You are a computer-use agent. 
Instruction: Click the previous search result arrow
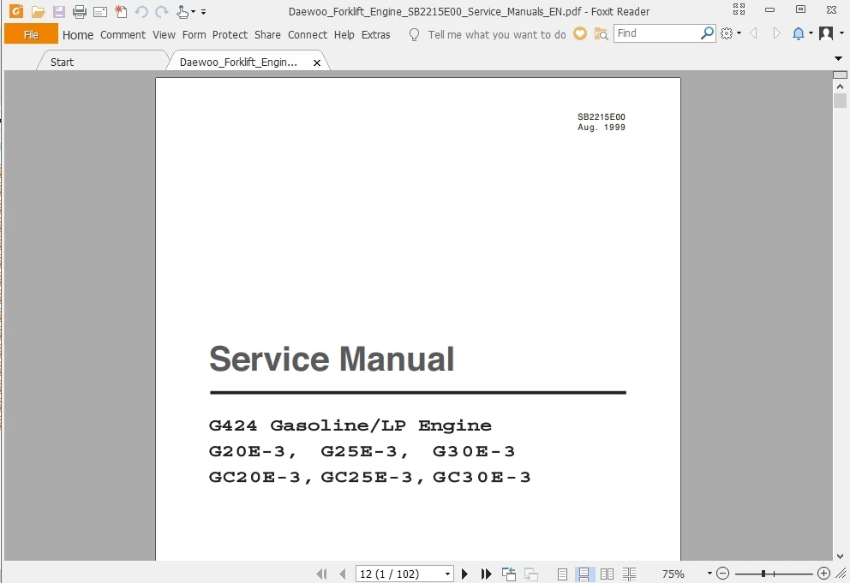[x=753, y=33]
